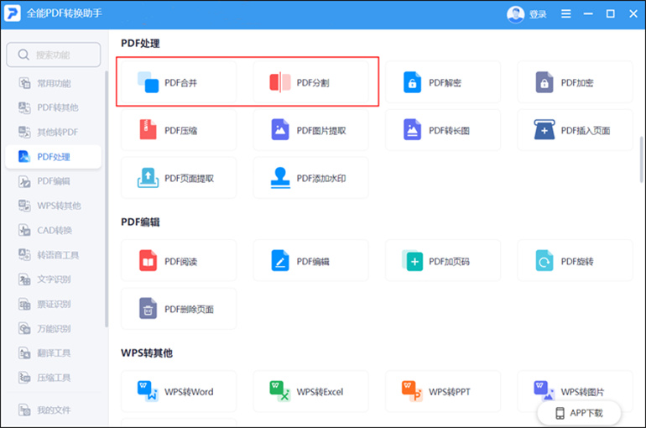The width and height of the screenshot is (646, 428).
Task: Open the PDF分割 split tool
Action: point(311,82)
